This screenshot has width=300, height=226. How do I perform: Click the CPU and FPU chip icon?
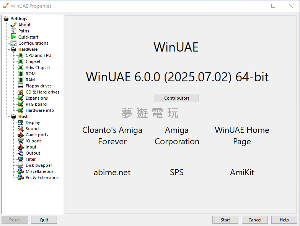pos(21,56)
